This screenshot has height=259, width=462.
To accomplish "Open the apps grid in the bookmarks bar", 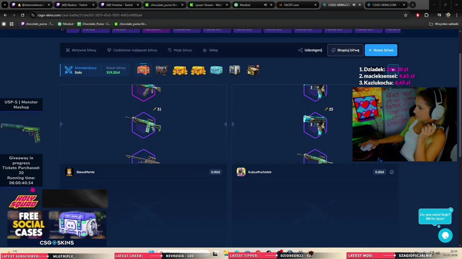I will (12, 24).
